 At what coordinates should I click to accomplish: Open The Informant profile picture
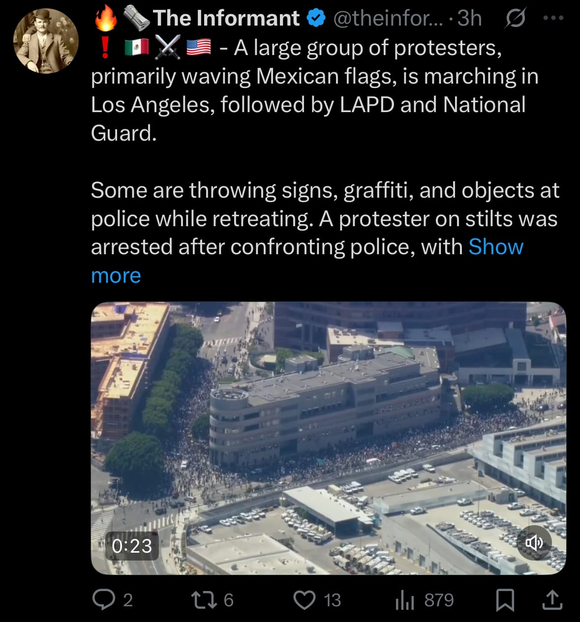click(46, 41)
